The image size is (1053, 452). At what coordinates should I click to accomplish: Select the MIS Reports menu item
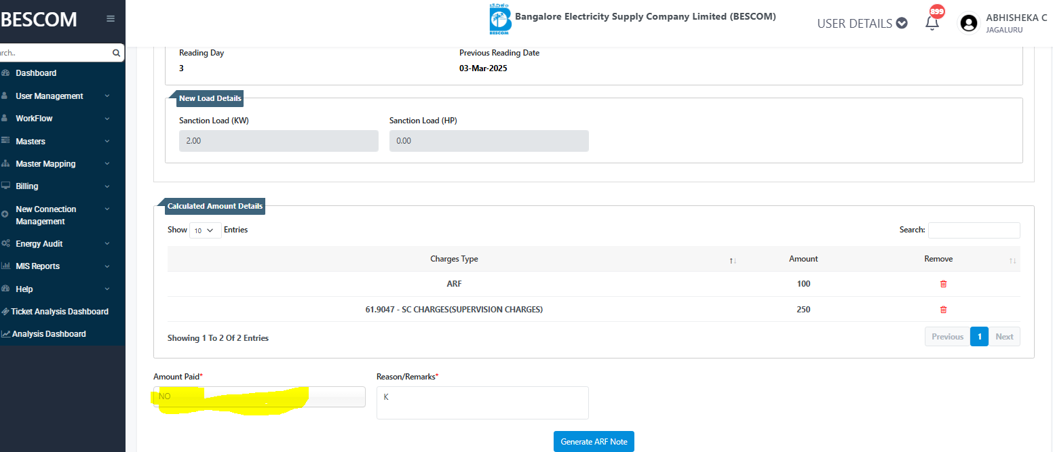point(37,266)
